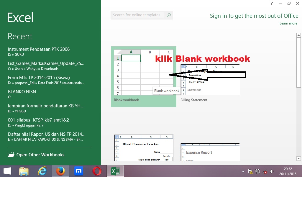This screenshot has height=200, width=302.
Task: Open the speaker volume icon in the tray
Action: coord(271,171)
